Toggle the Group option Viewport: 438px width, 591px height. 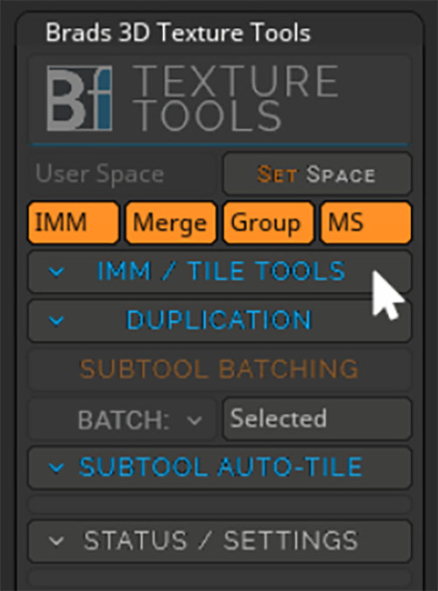pos(269,223)
